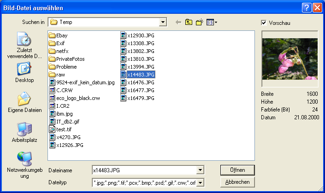Expand the Dateityp filter dropdown
The height and width of the screenshot is (193, 325).
coord(200,182)
